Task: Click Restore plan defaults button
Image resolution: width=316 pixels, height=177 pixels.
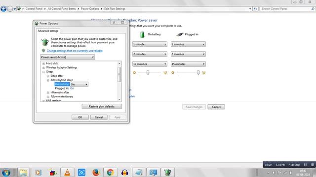Action: click(102, 106)
